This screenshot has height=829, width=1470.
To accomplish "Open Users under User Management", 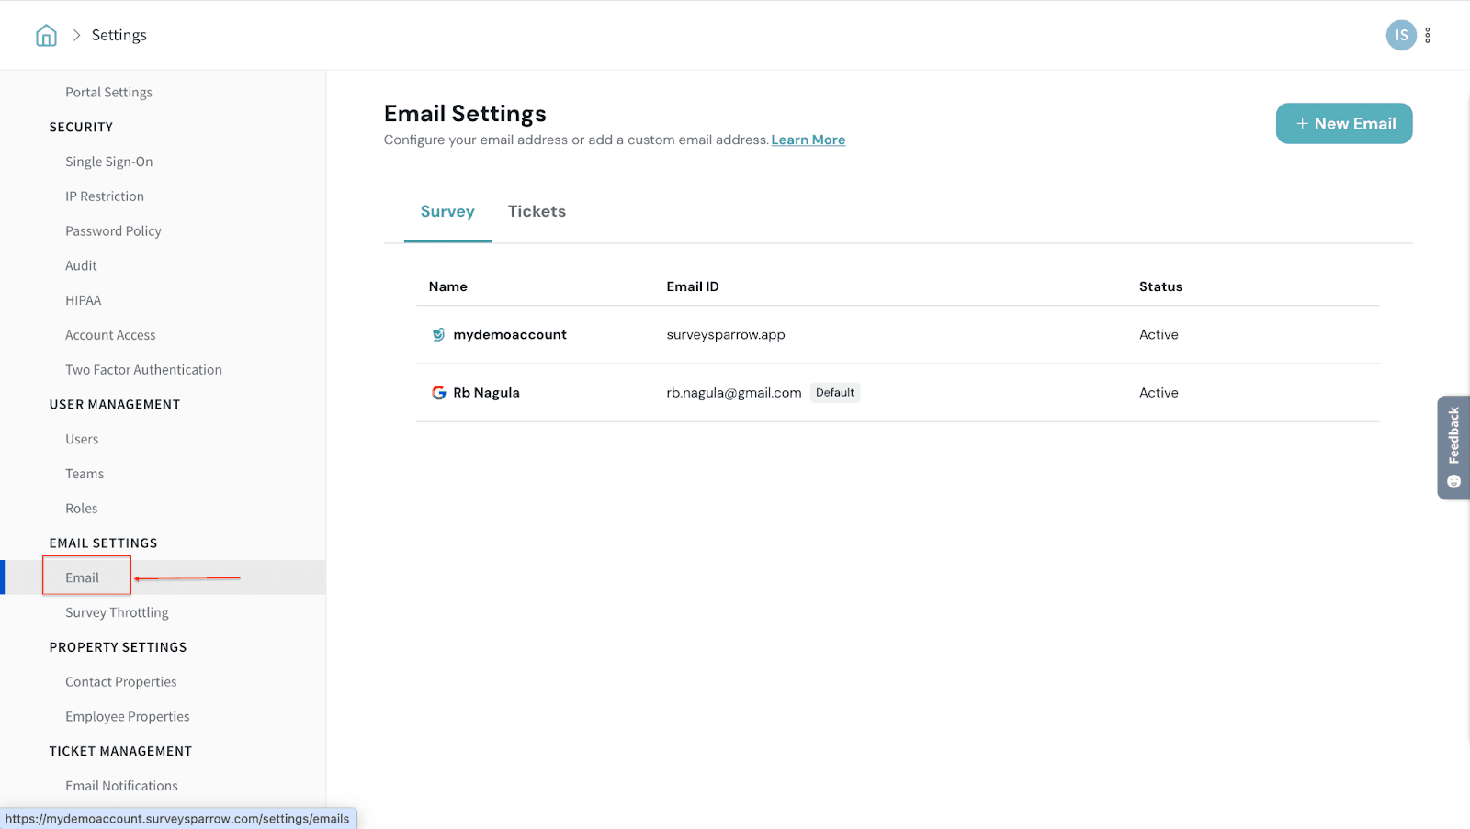I will [82, 440].
